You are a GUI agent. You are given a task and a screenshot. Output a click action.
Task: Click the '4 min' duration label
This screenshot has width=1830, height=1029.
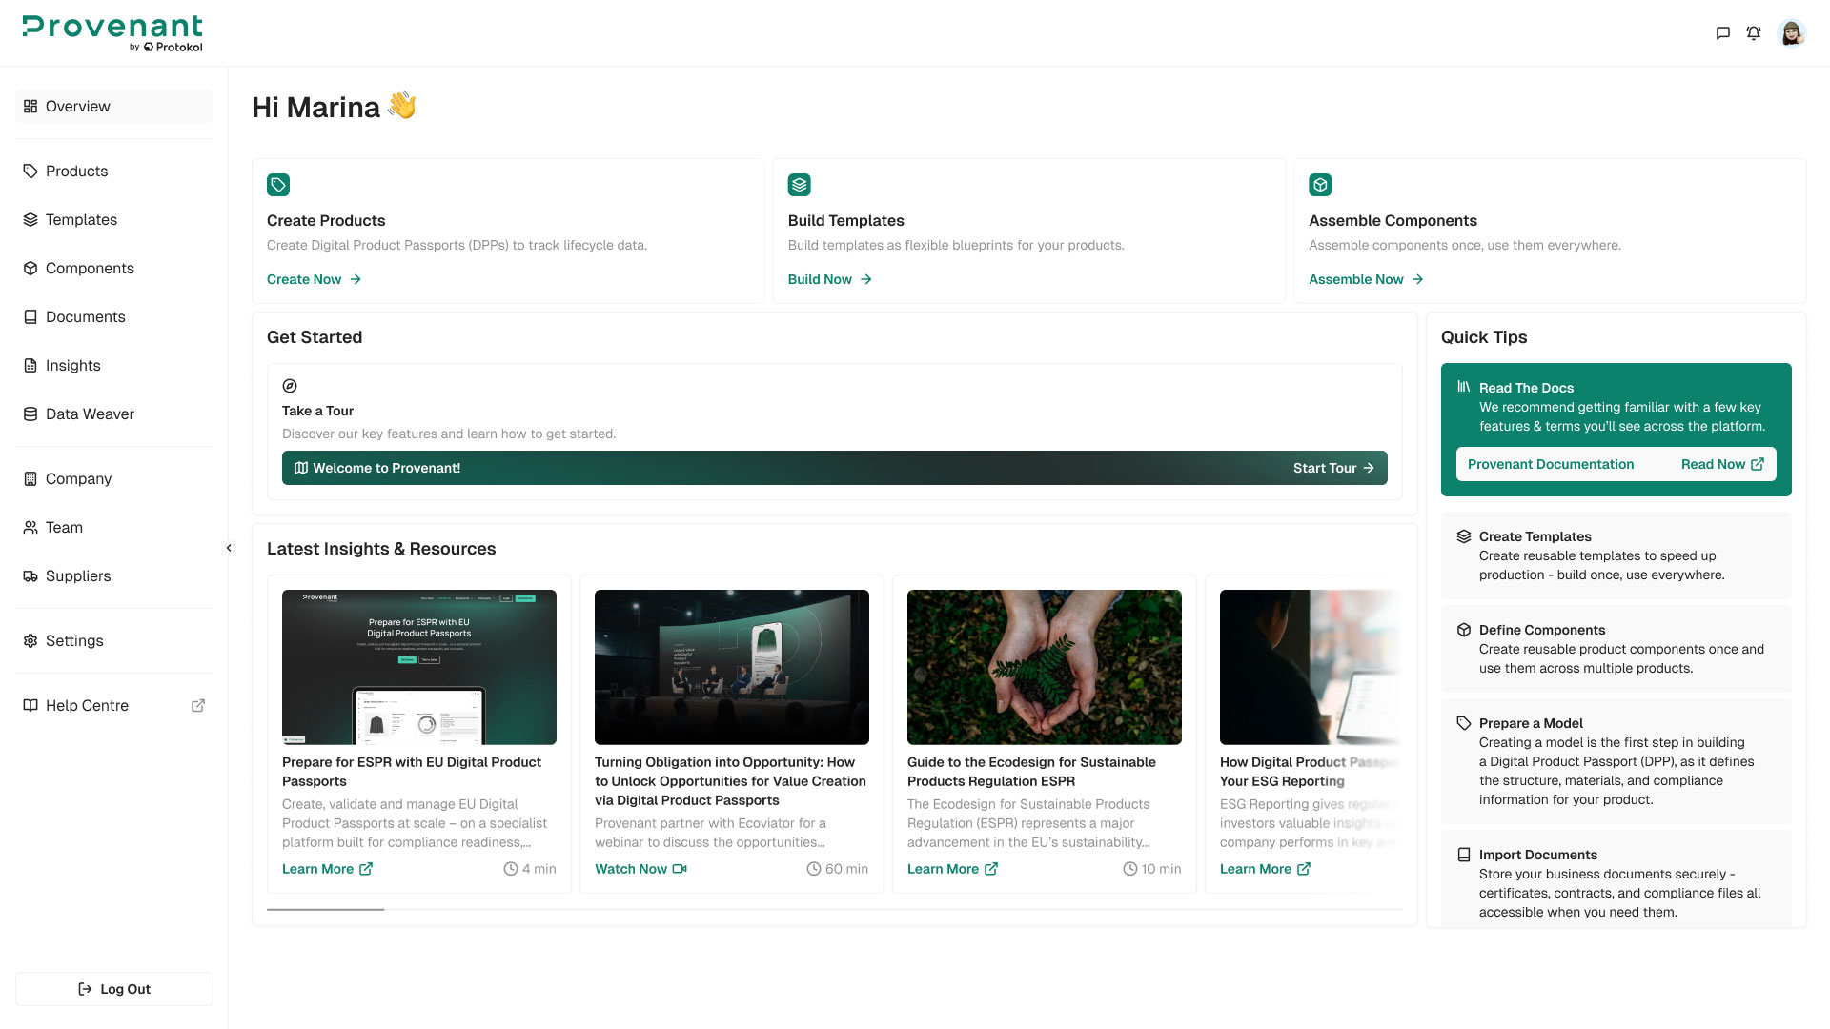(530, 869)
